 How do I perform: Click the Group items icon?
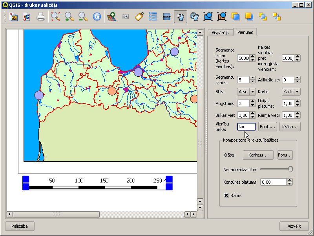tap(208, 17)
